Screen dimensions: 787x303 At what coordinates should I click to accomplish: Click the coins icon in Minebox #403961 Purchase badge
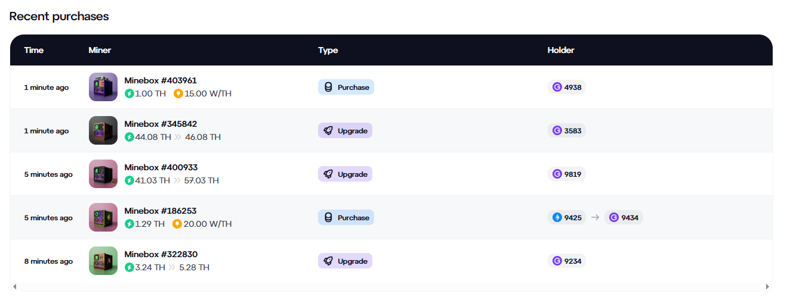pos(328,88)
